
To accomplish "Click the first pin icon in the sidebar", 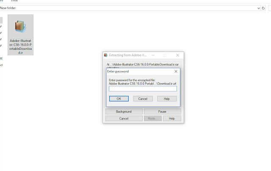I will pos(1,26).
